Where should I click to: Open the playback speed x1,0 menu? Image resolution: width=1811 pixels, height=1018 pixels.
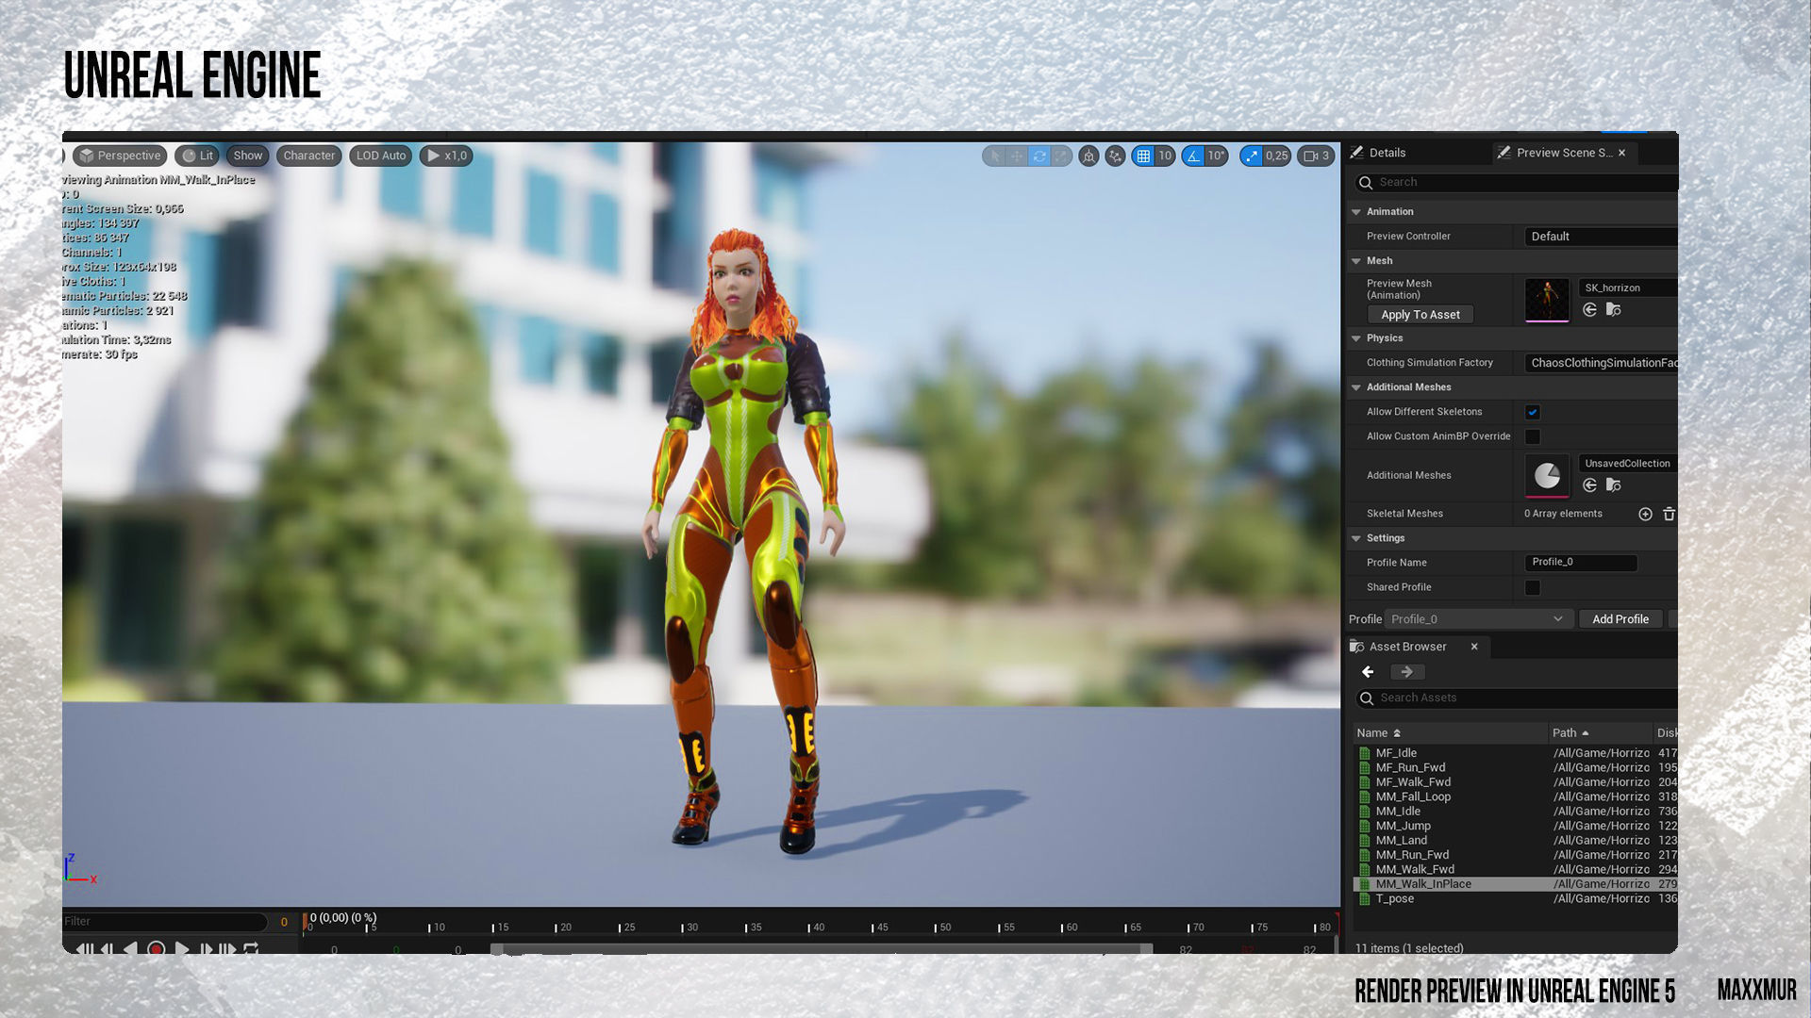point(446,156)
